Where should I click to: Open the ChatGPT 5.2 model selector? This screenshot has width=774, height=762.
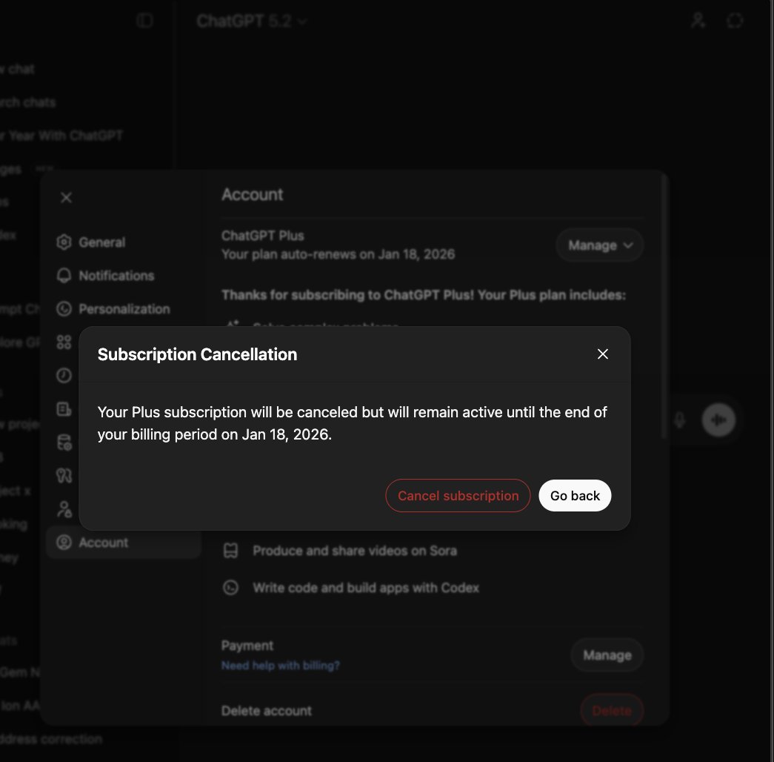[252, 21]
